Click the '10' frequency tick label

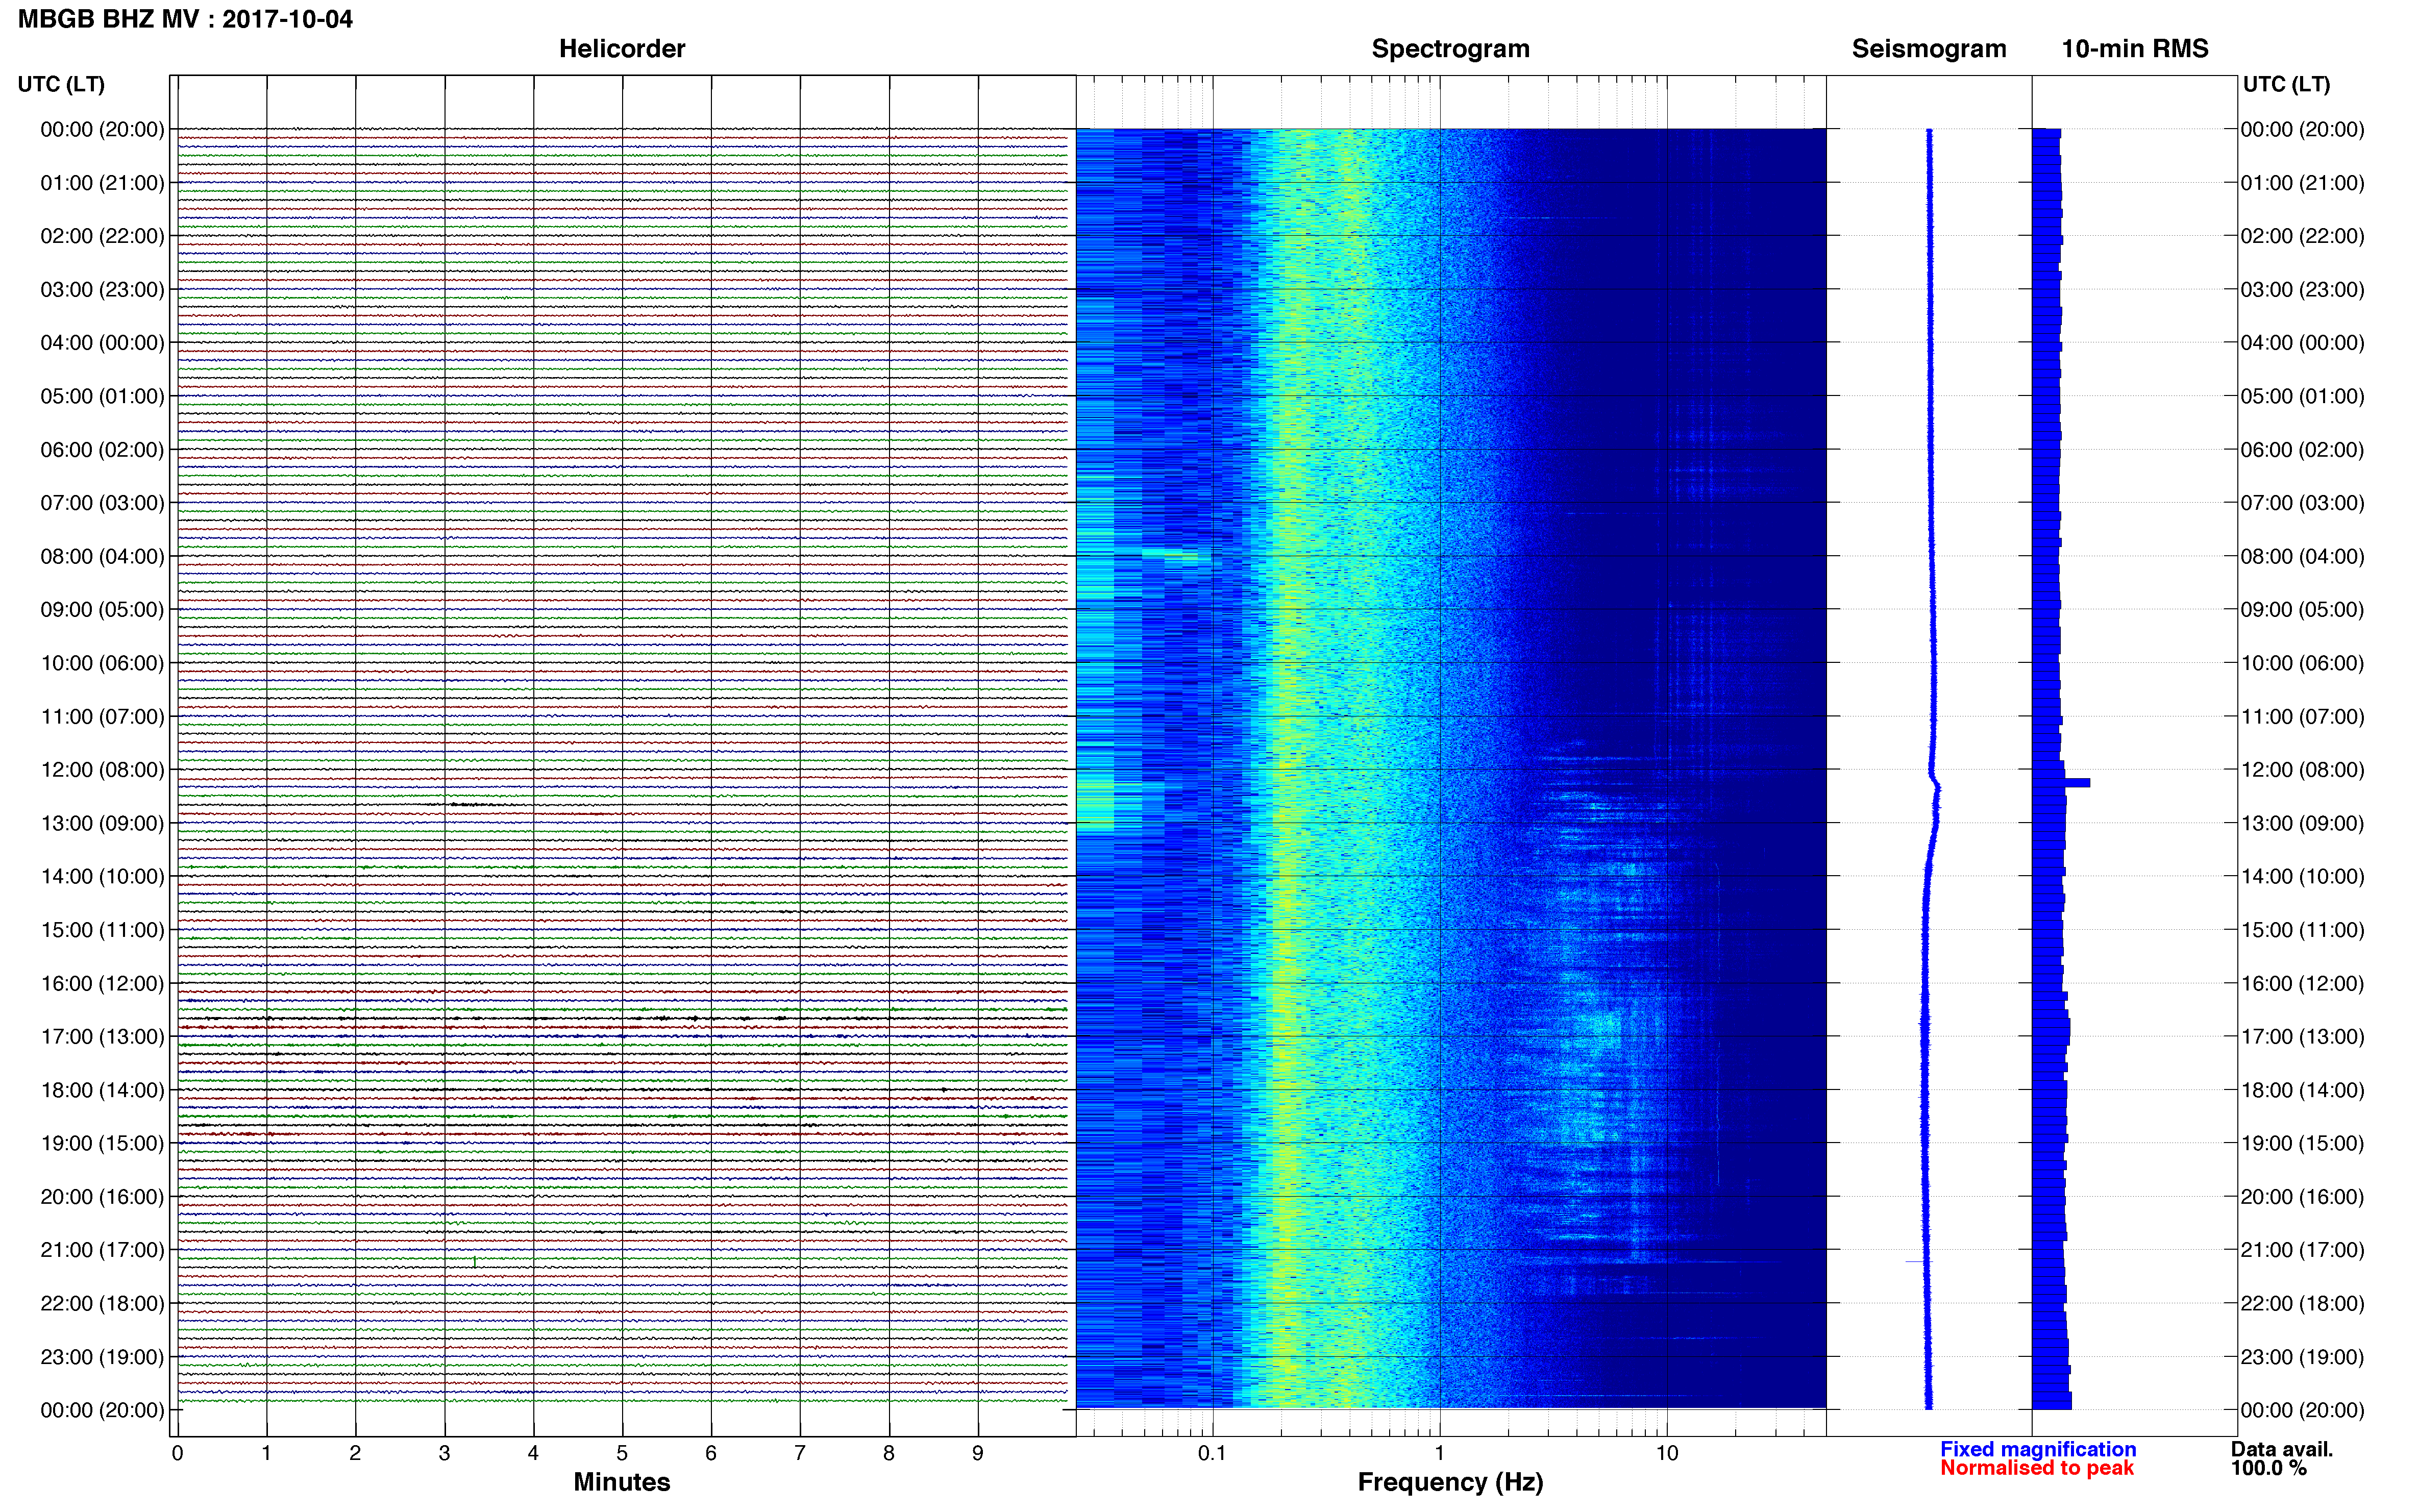pos(1666,1453)
